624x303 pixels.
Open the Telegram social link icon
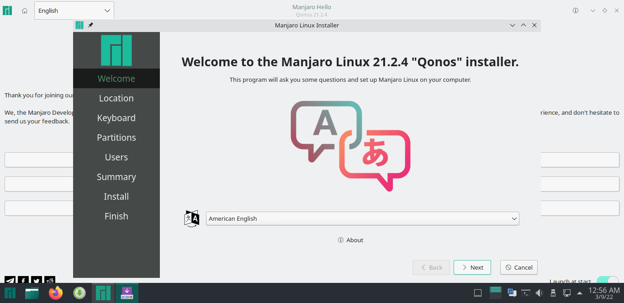10,281
